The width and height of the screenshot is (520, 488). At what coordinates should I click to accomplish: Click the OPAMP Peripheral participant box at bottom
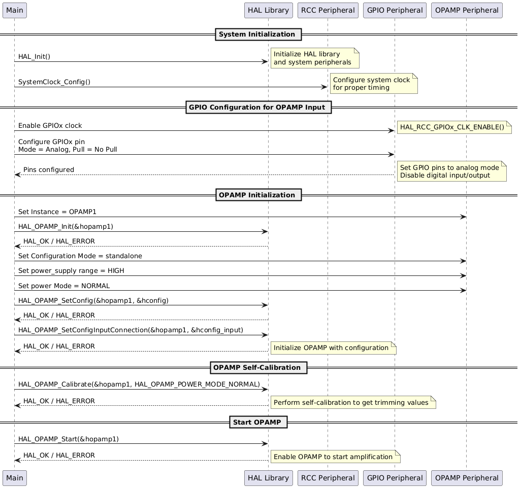point(467,478)
